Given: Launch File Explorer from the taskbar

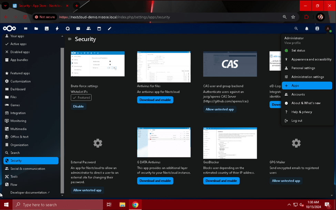Looking at the screenshot, I should (122, 204).
